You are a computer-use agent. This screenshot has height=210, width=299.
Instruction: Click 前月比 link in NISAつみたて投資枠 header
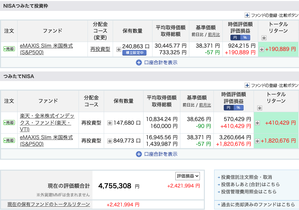214,35
